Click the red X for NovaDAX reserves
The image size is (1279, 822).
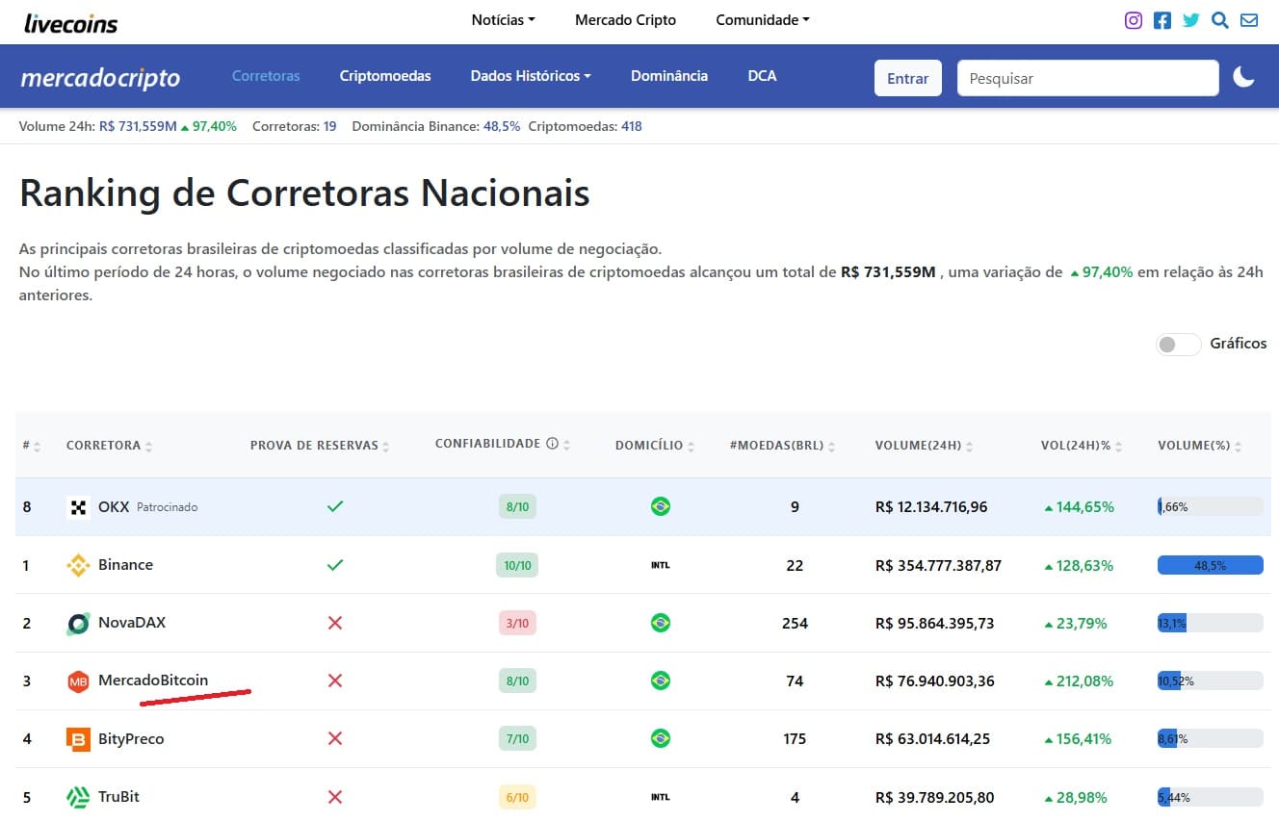[x=335, y=623]
